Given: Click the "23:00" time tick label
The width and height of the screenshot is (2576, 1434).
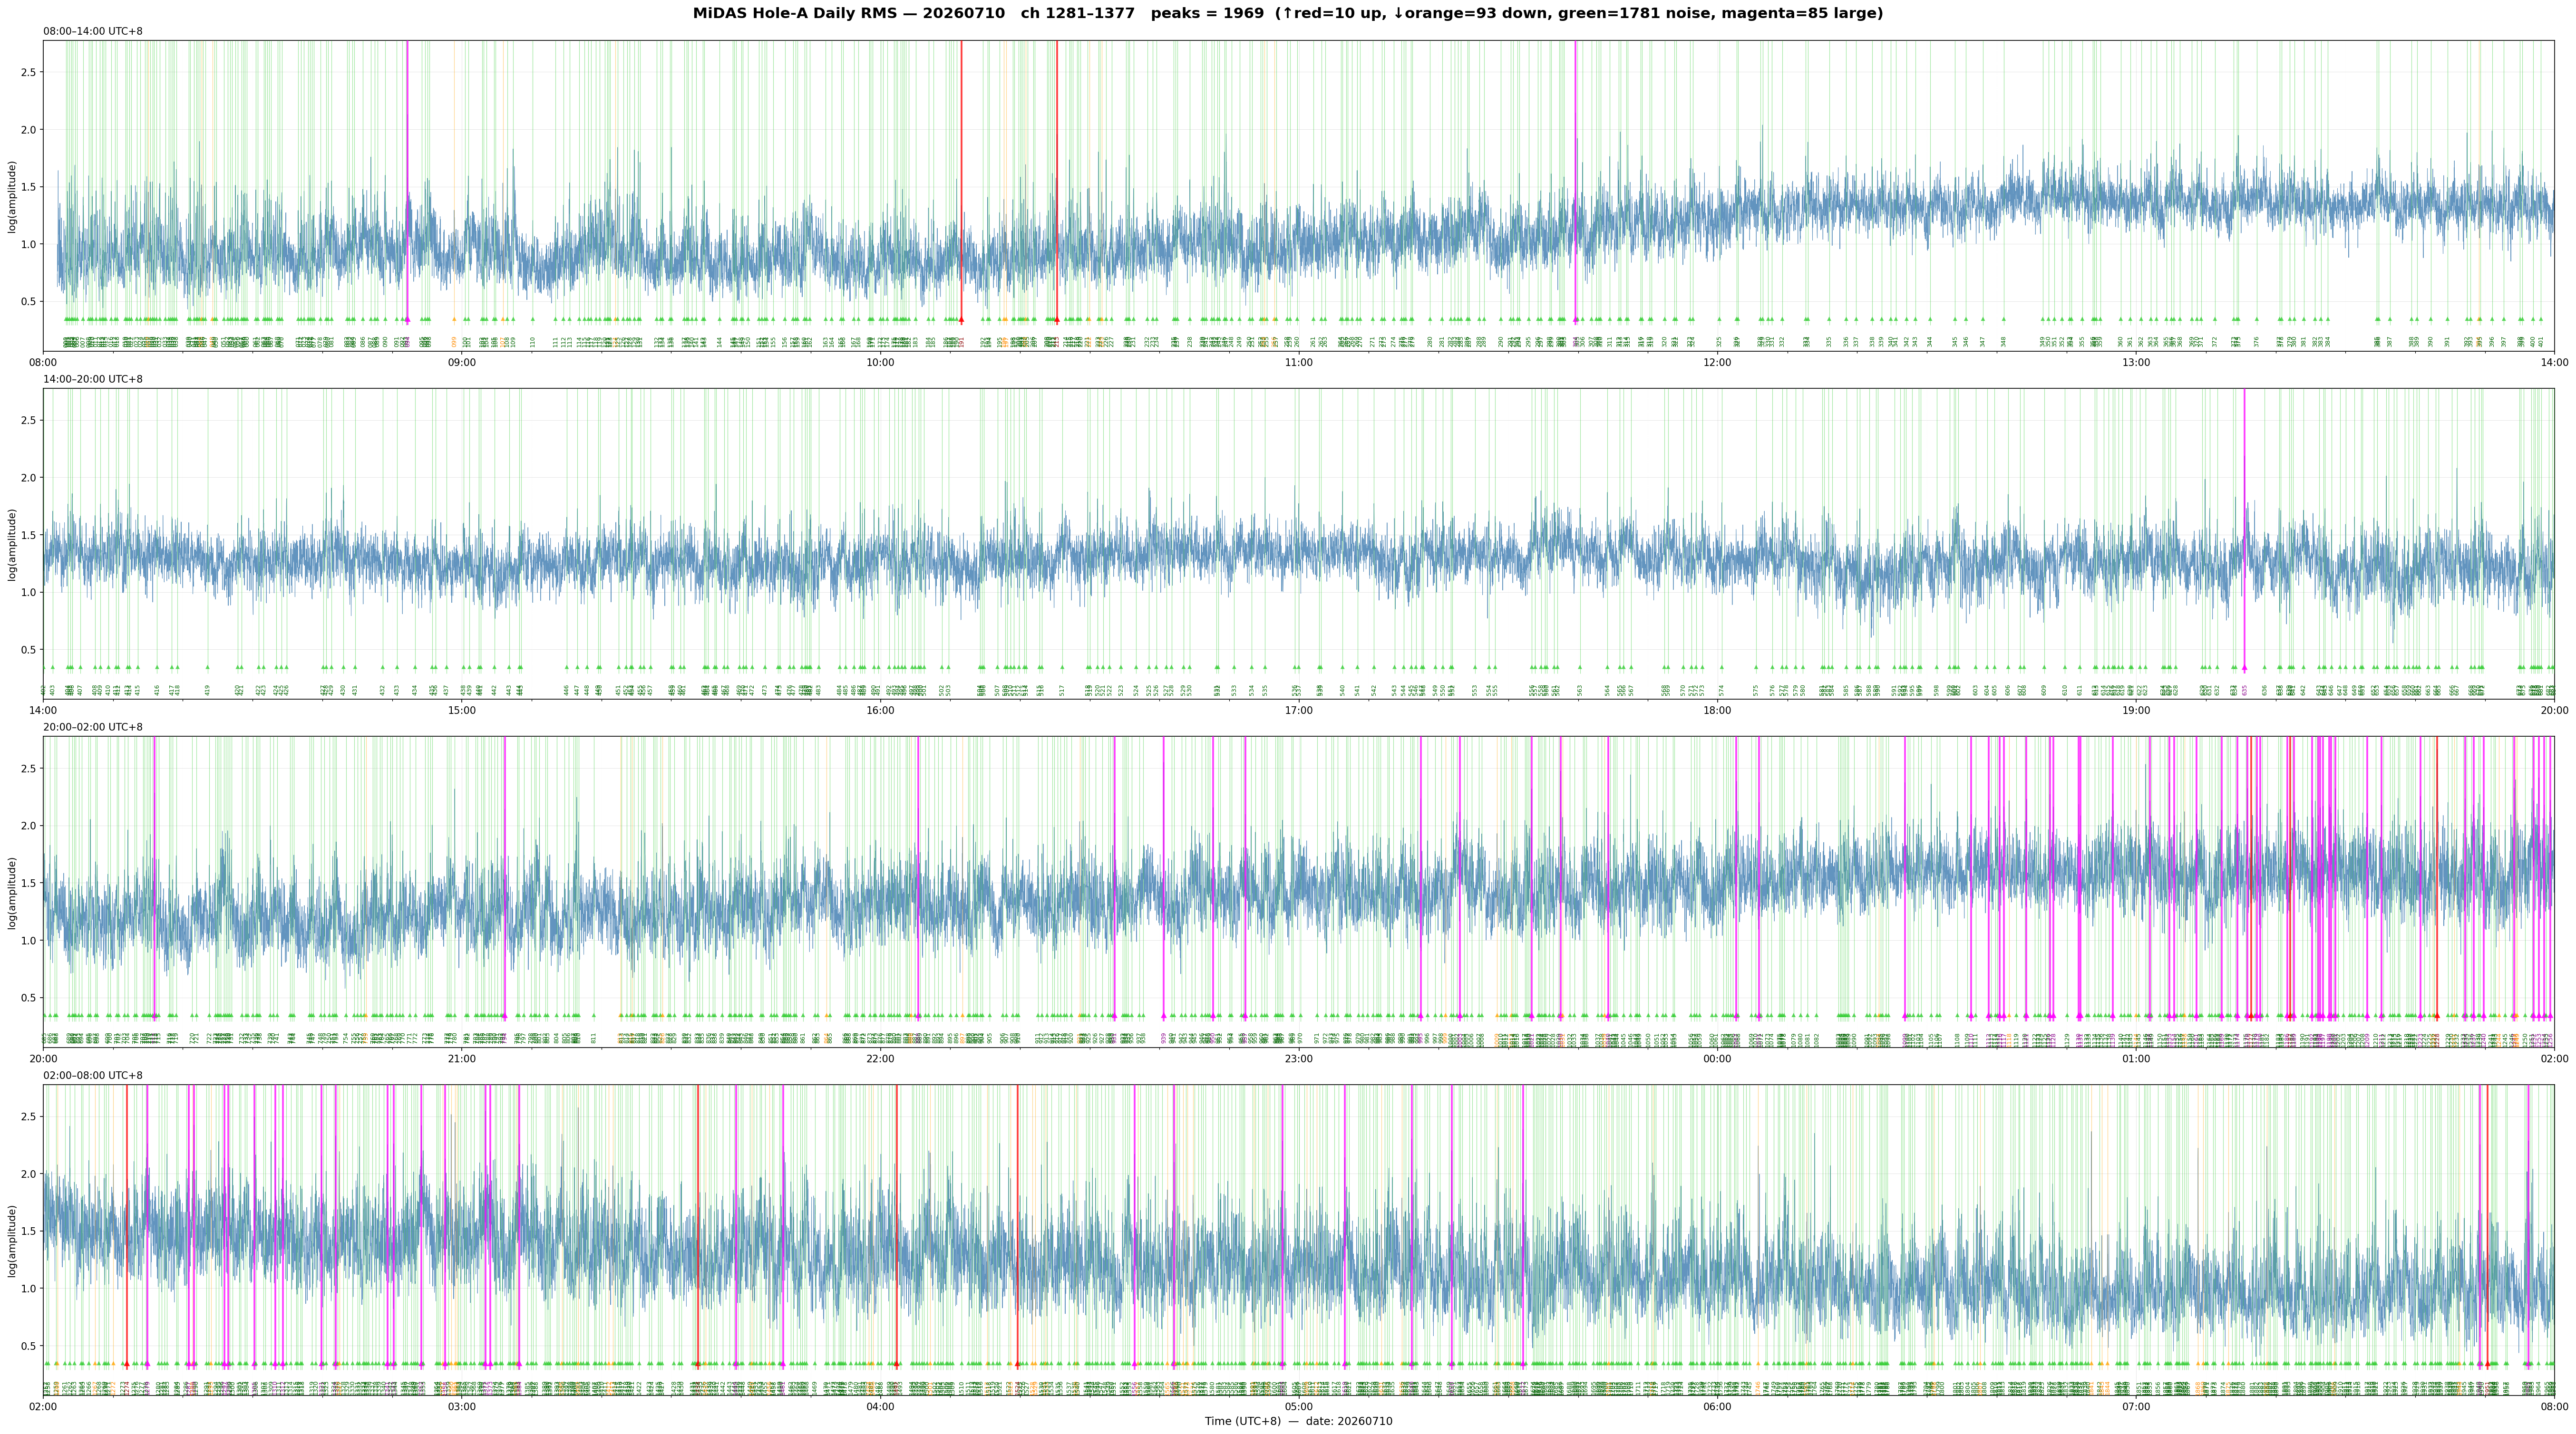Looking at the screenshot, I should tap(1299, 1058).
